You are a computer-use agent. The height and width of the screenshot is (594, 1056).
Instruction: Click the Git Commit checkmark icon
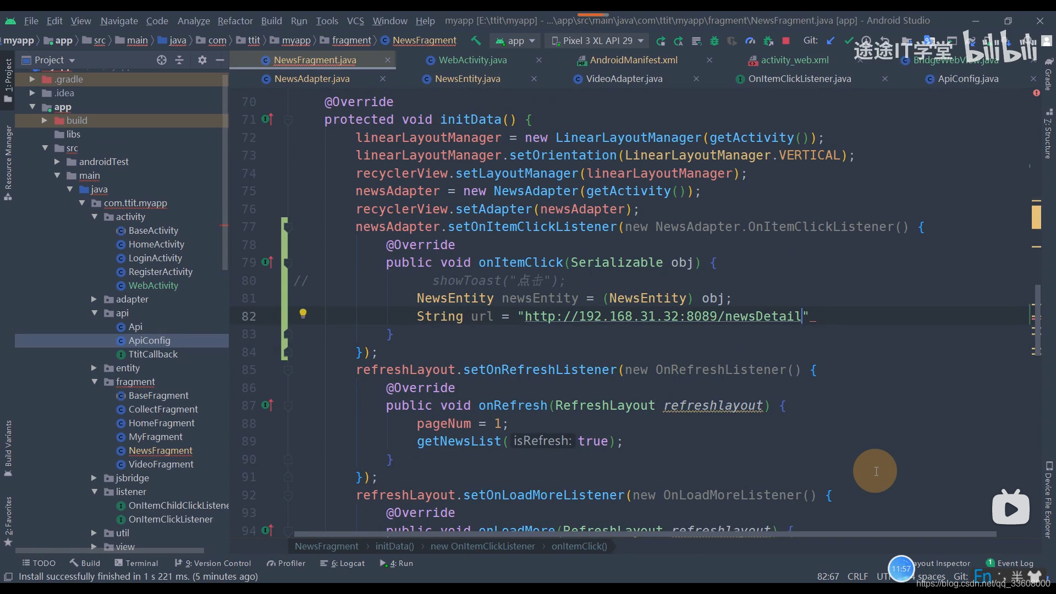tap(849, 41)
